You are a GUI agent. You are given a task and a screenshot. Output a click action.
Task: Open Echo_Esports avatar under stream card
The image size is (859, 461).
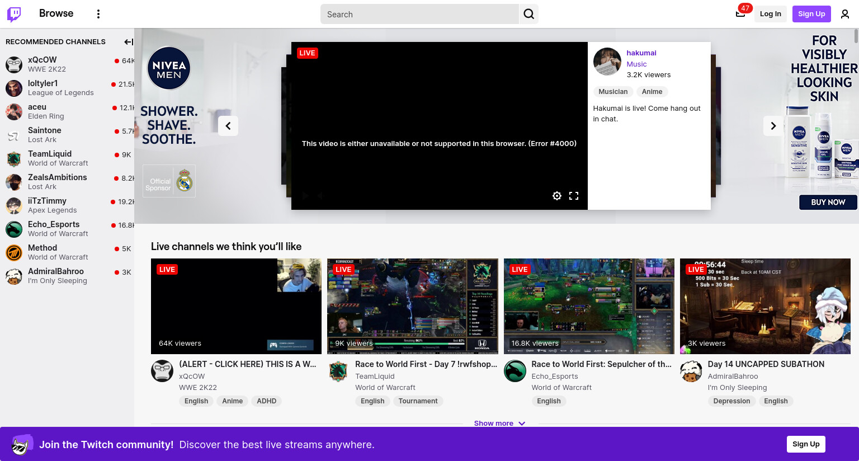coord(515,371)
